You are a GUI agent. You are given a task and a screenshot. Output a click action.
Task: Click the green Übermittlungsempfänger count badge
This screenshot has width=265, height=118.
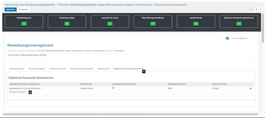tap(153, 24)
